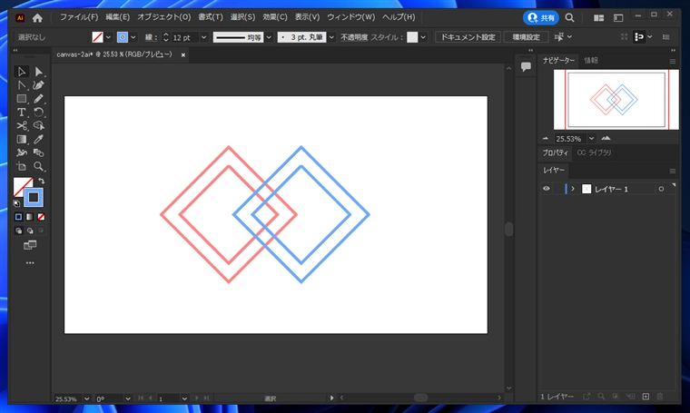The image size is (690, 413).
Task: Click 環境設定 button
Action: click(526, 37)
